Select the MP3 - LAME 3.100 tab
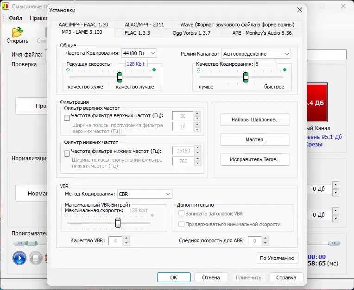The height and width of the screenshot is (290, 354). tap(82, 32)
